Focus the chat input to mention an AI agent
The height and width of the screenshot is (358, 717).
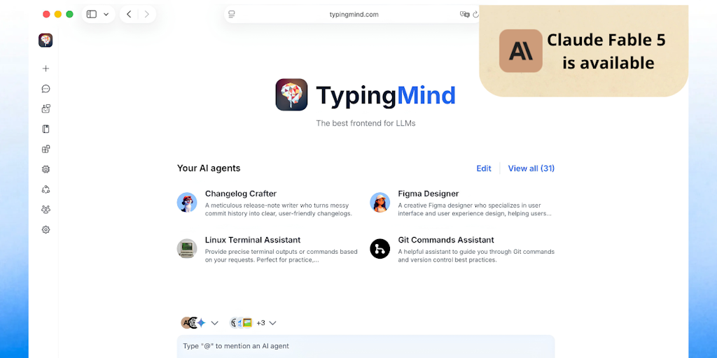tap(366, 346)
